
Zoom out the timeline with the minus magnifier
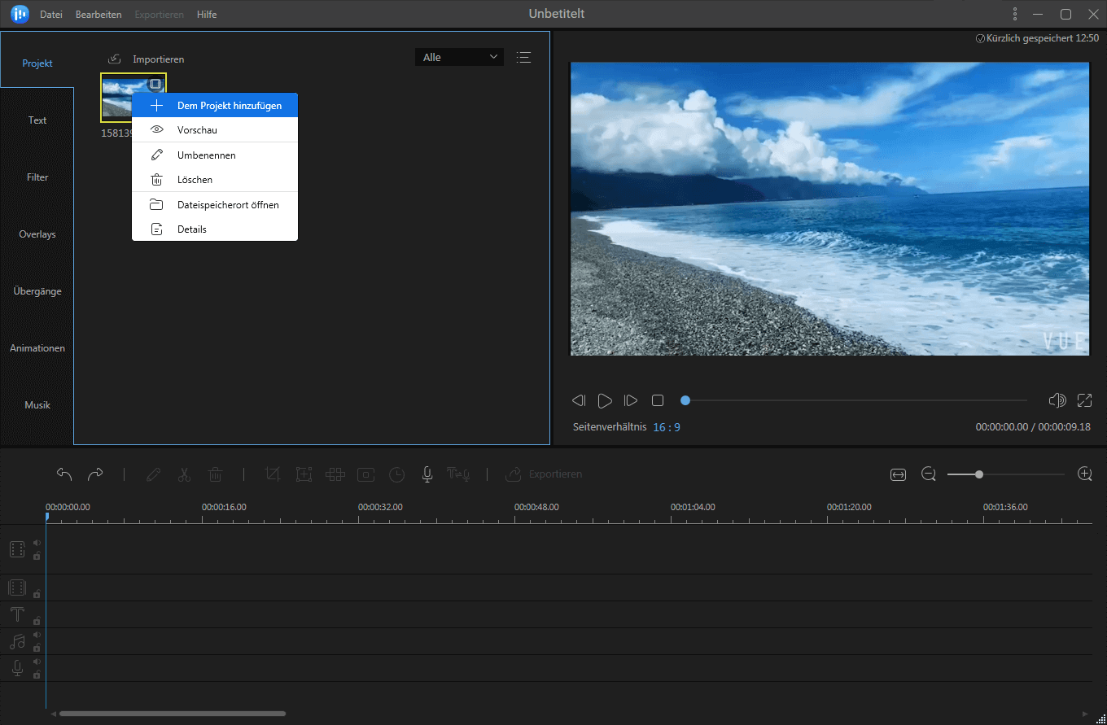(928, 474)
